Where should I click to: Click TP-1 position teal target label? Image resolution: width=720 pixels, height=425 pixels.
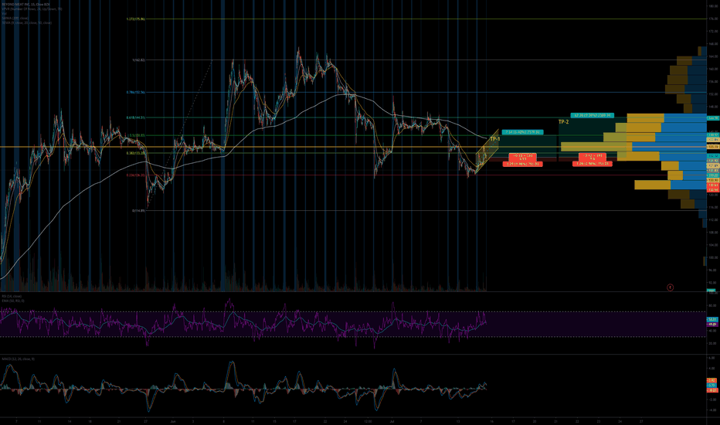522,132
